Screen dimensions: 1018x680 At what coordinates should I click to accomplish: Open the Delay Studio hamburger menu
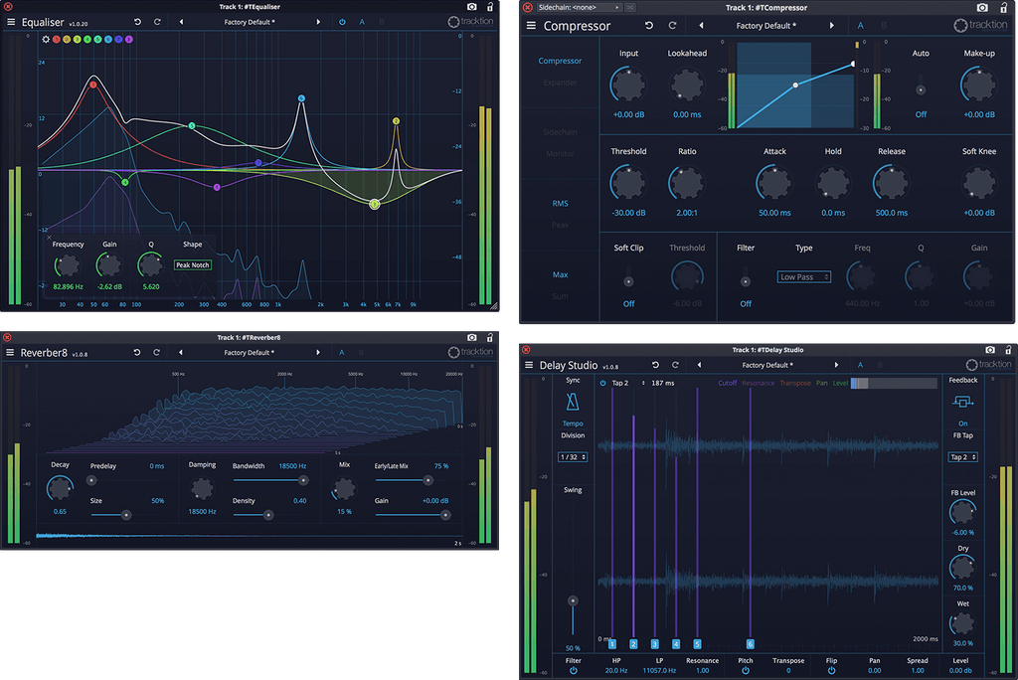529,365
